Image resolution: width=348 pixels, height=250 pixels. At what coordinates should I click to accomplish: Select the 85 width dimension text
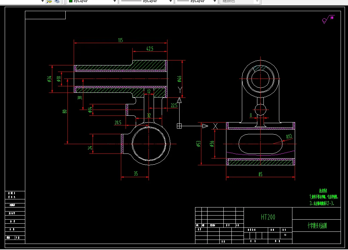(260, 174)
